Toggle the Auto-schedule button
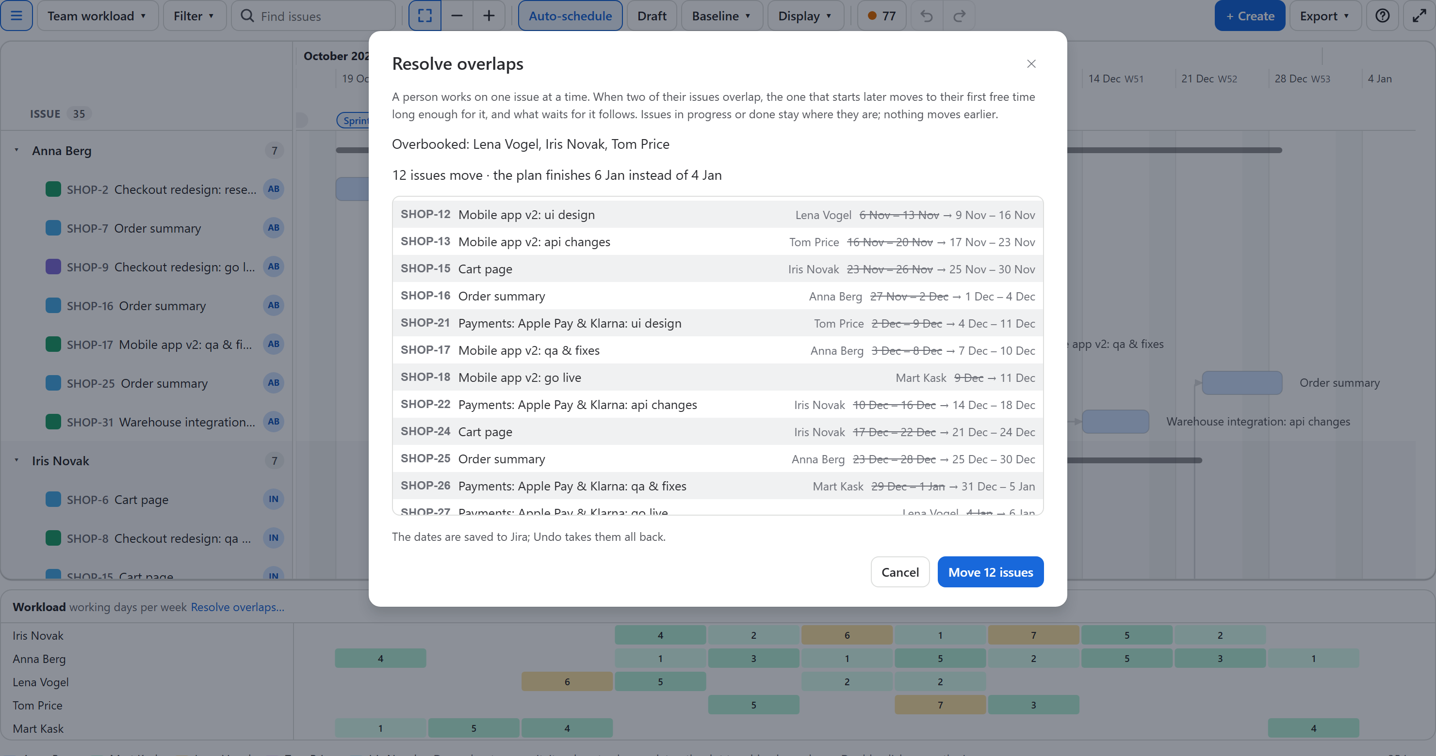This screenshot has width=1436, height=756. (570, 16)
